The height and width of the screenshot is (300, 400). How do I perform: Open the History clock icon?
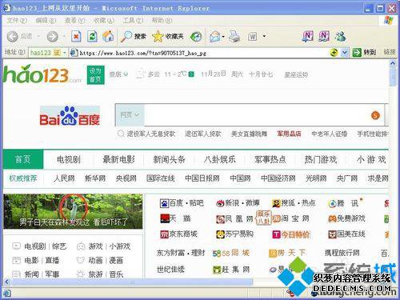tap(196, 37)
